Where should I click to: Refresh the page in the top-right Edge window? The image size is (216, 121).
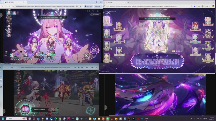(104, 6)
